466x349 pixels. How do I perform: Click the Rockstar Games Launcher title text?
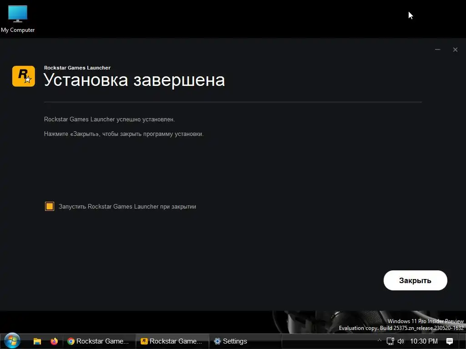coord(77,68)
